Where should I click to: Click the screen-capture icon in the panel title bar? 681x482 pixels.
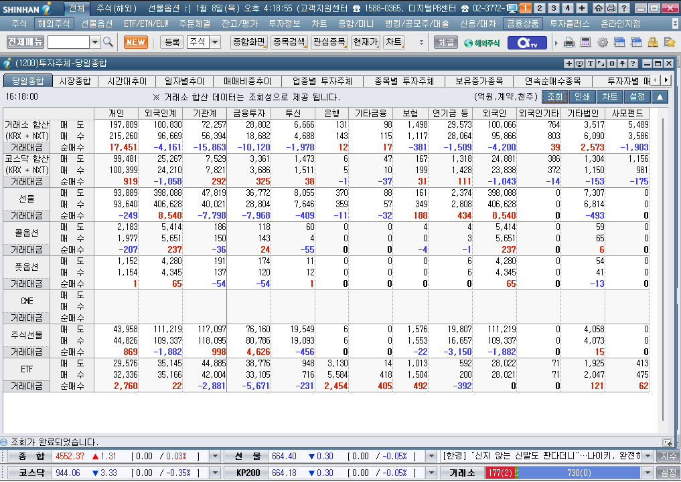pyautogui.click(x=579, y=64)
